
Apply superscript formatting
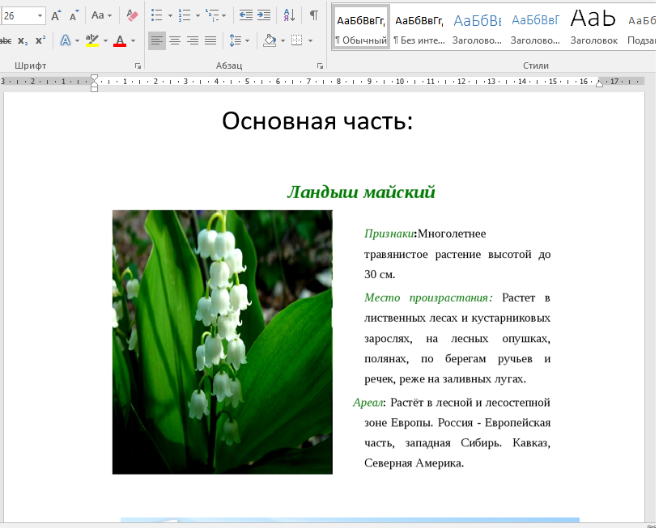(40, 40)
